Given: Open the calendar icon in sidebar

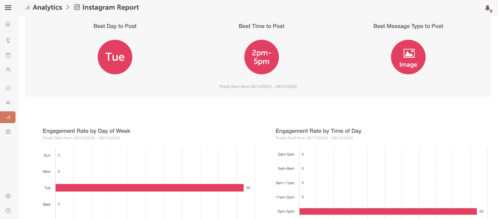Looking at the screenshot, I should (x=8, y=55).
